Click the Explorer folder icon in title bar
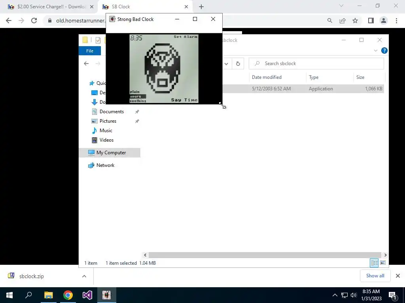405x303 pixels. pos(85,40)
